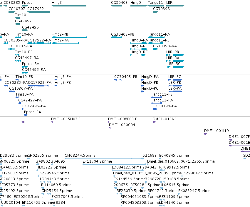250x207 pixels.
Task: Click the LBR-PA protein label
Action: [x=175, y=89]
